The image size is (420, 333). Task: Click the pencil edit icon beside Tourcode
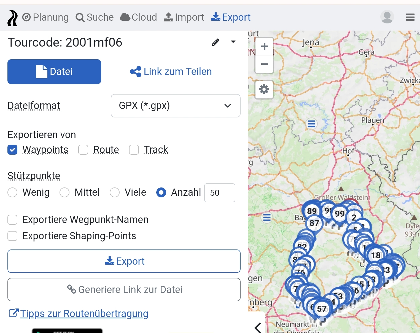coord(216,42)
